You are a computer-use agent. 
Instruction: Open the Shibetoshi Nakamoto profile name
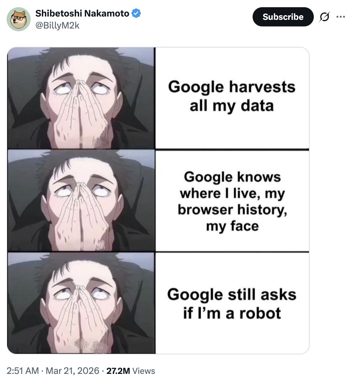point(82,13)
